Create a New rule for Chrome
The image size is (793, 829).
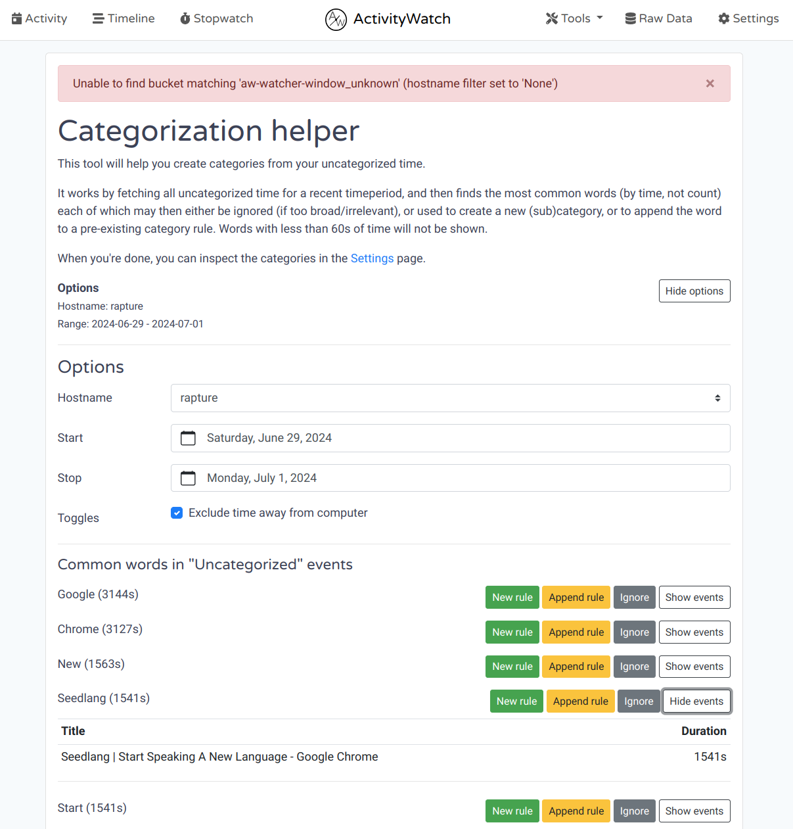[x=512, y=632]
